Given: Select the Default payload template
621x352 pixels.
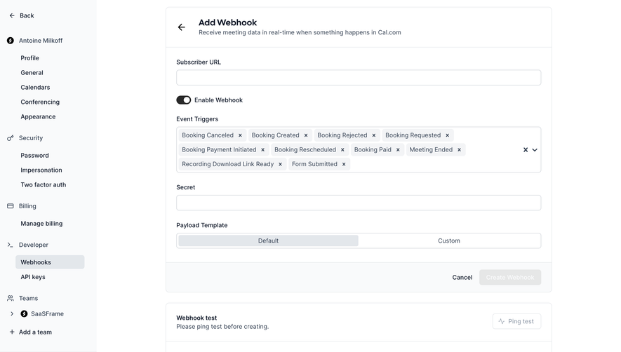Looking at the screenshot, I should 269,241.
